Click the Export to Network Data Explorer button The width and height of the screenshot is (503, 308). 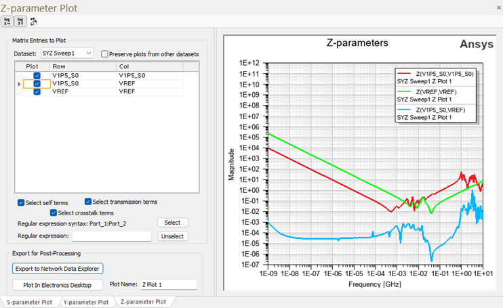click(x=58, y=269)
